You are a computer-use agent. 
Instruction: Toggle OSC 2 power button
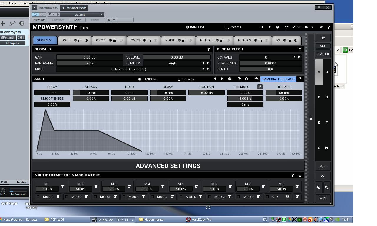pyautogui.click(x=121, y=40)
